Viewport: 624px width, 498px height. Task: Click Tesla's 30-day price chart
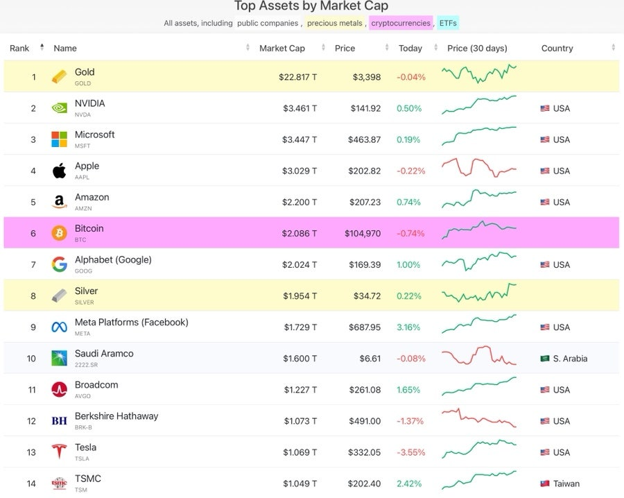[x=478, y=449]
